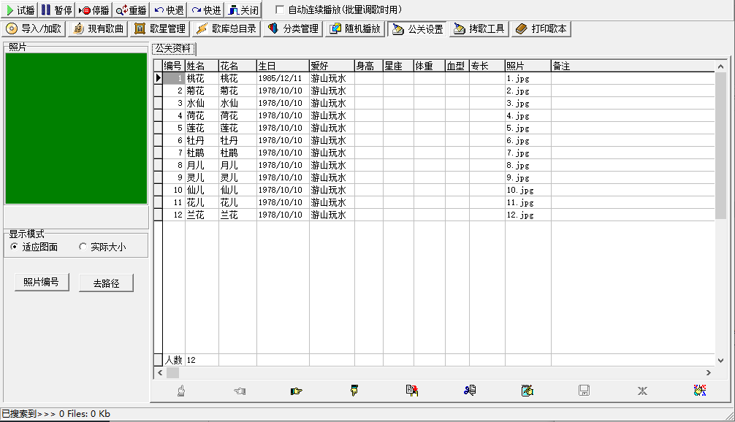Click the refresh data icon
735x422 pixels.
tap(700, 391)
